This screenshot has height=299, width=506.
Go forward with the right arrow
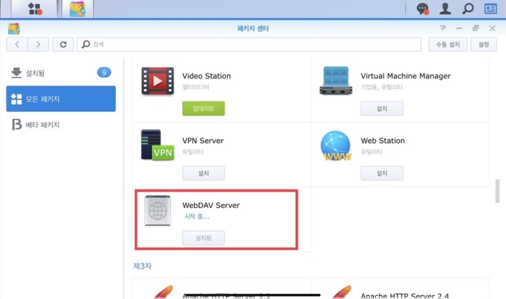(39, 44)
